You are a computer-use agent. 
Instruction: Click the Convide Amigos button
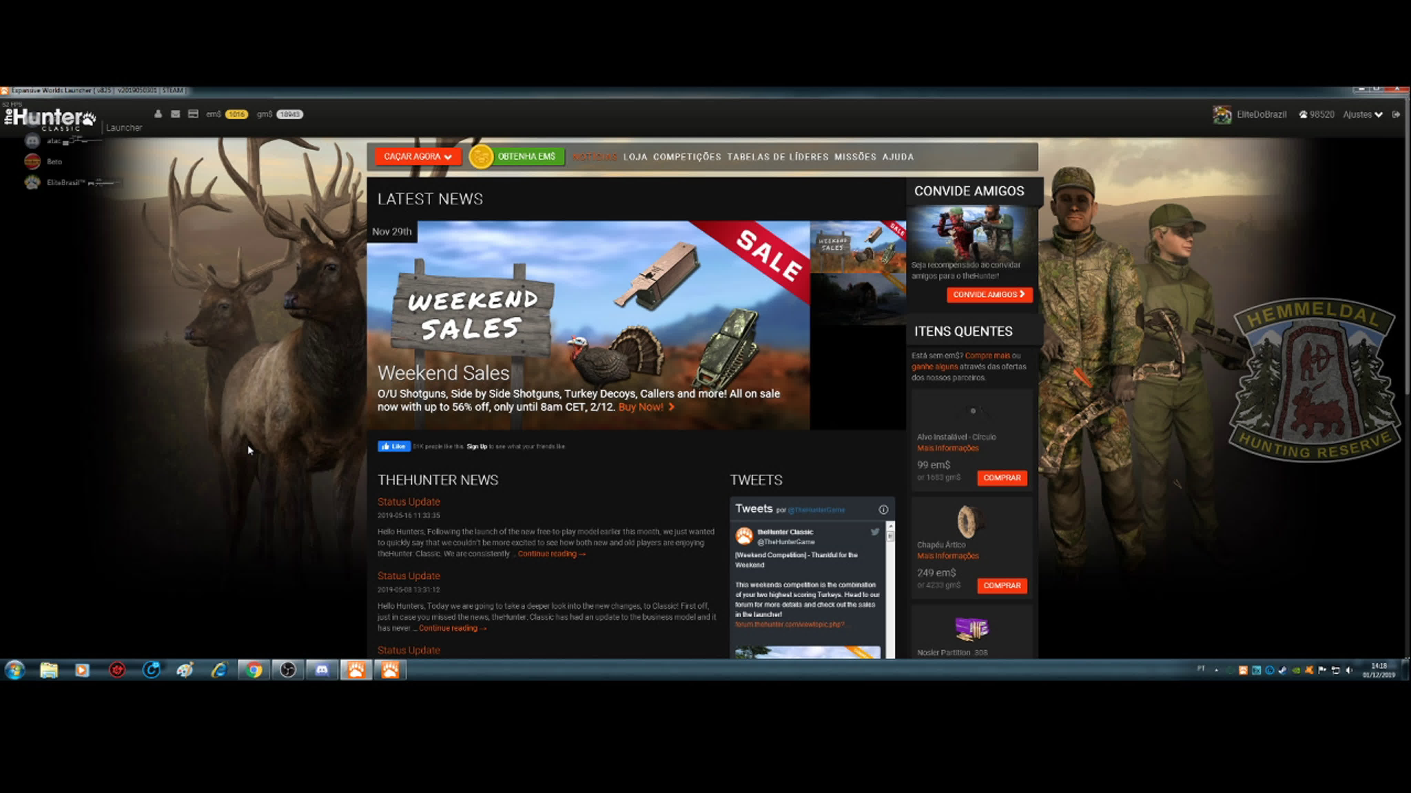pos(989,294)
